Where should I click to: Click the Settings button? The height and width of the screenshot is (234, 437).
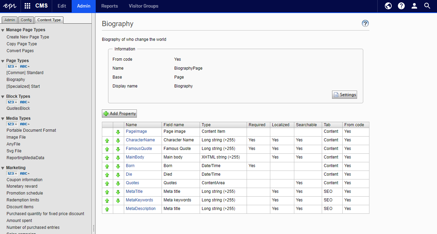tap(344, 95)
